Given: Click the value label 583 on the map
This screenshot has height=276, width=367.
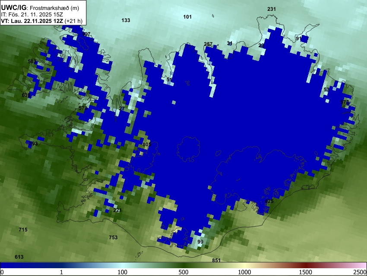Looking at the screenshot, I should tap(32, 62).
